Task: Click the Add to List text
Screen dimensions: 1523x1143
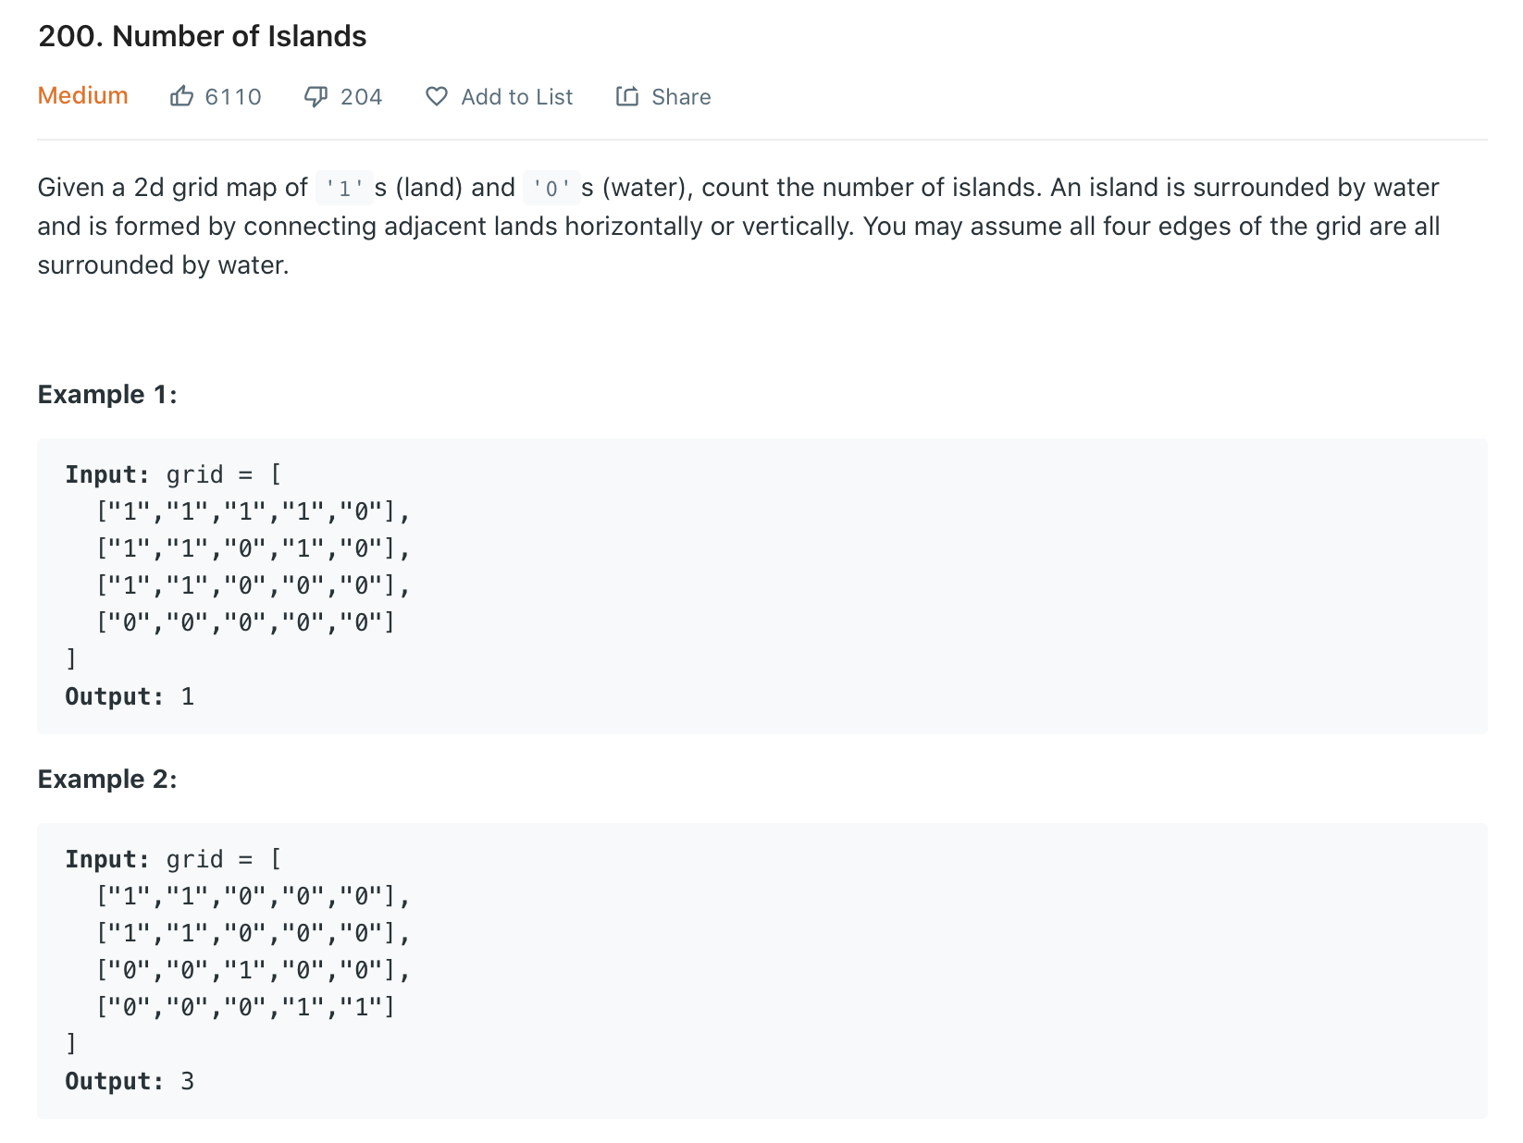Action: (x=517, y=97)
